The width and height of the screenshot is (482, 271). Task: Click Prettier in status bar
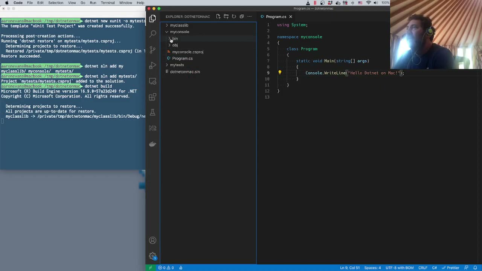click(x=450, y=268)
